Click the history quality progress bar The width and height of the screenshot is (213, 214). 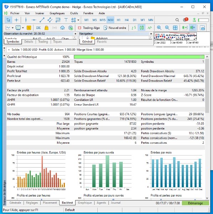pyautogui.click(x=139, y=57)
